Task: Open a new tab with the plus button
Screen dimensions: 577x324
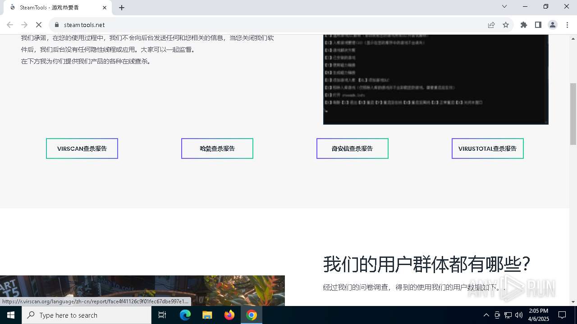Action: (x=122, y=8)
